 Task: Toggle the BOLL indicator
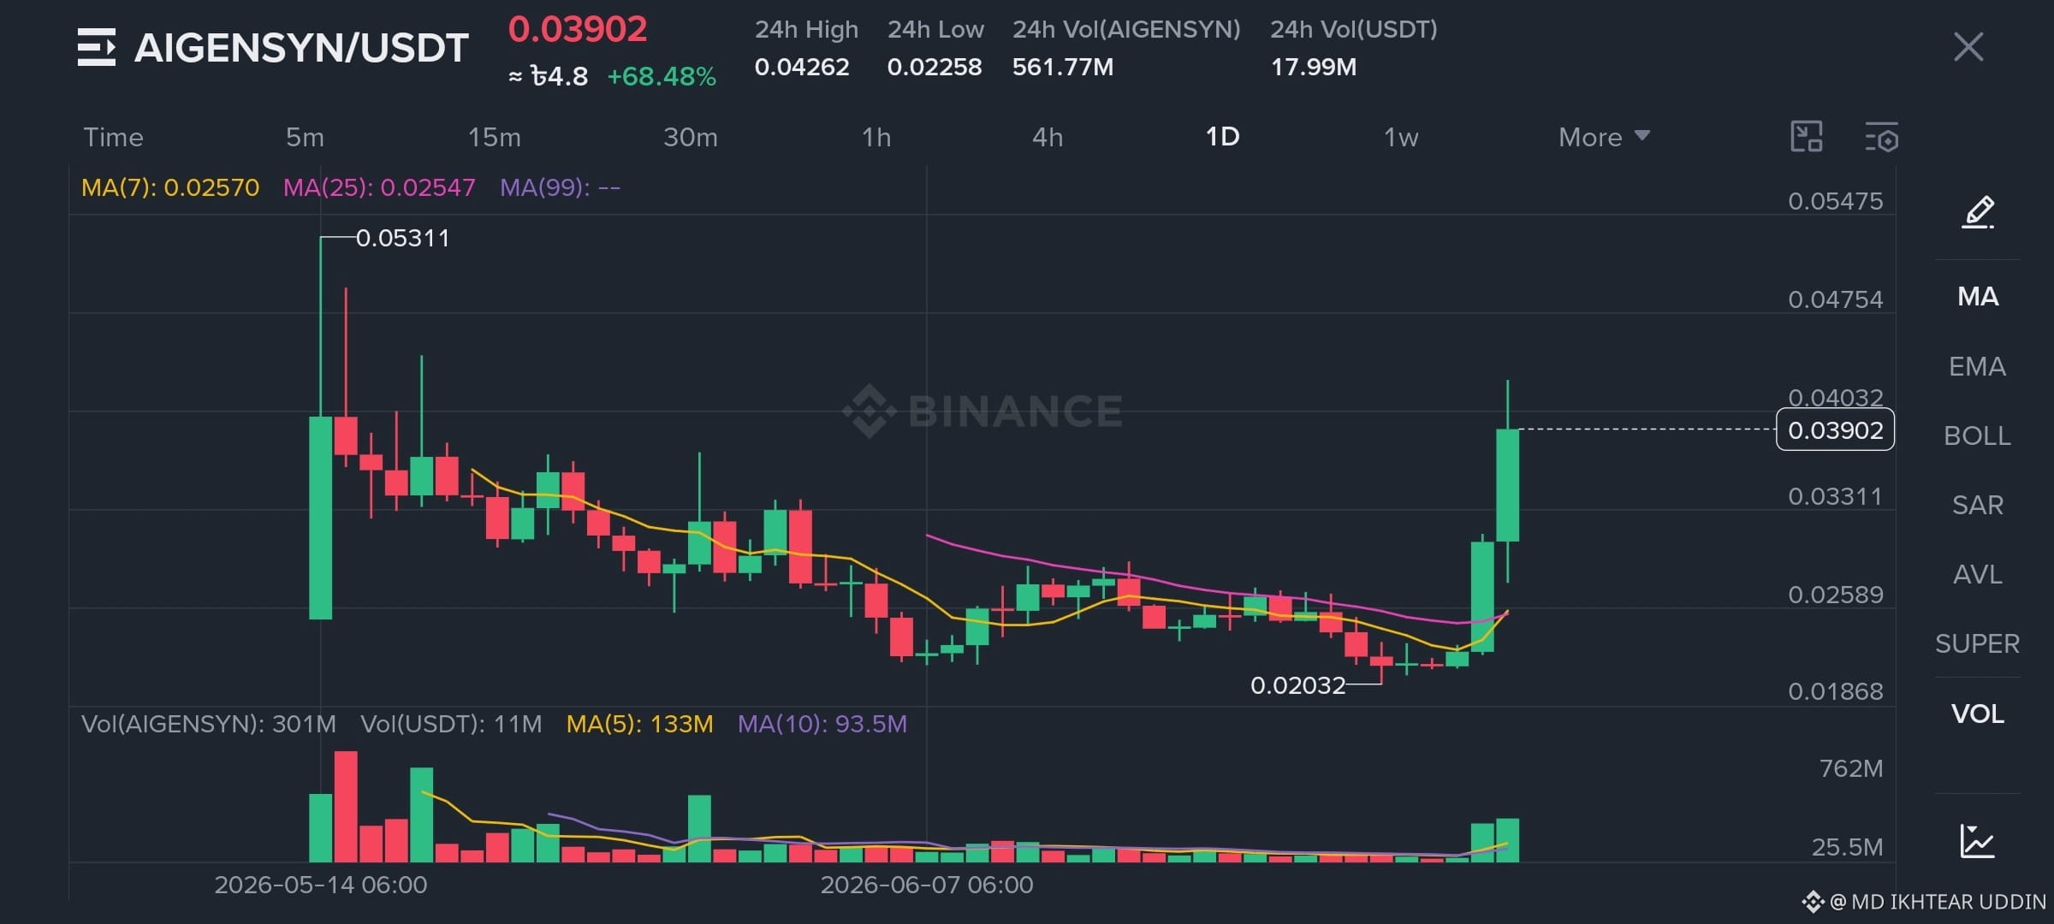pos(1978,435)
